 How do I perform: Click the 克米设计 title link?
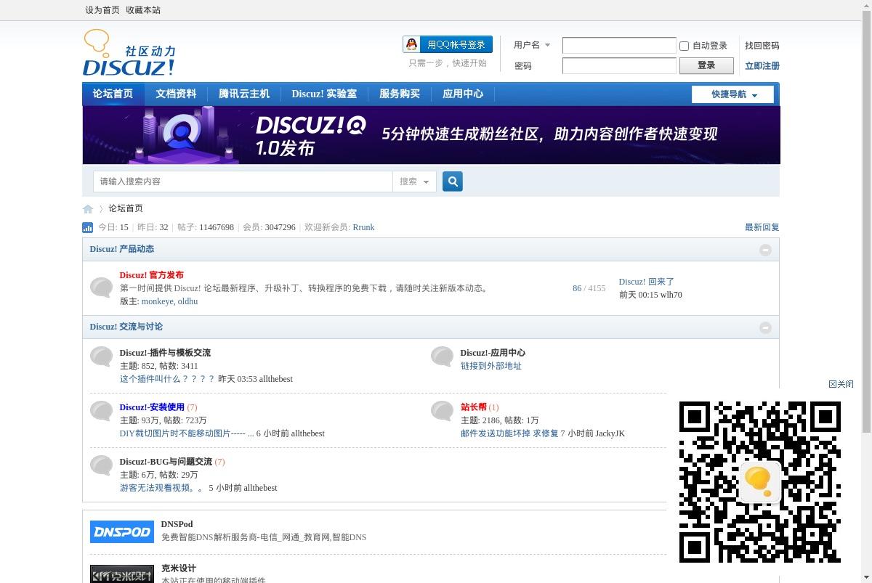point(179,568)
